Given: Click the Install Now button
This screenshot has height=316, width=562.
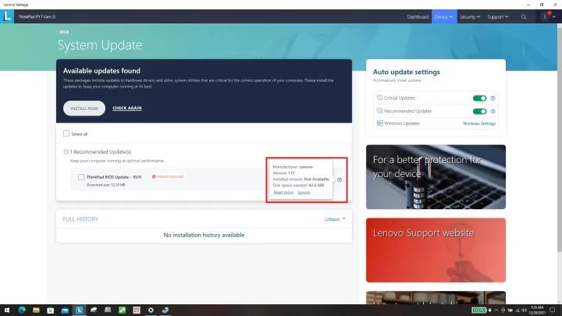Looking at the screenshot, I should pyautogui.click(x=84, y=108).
